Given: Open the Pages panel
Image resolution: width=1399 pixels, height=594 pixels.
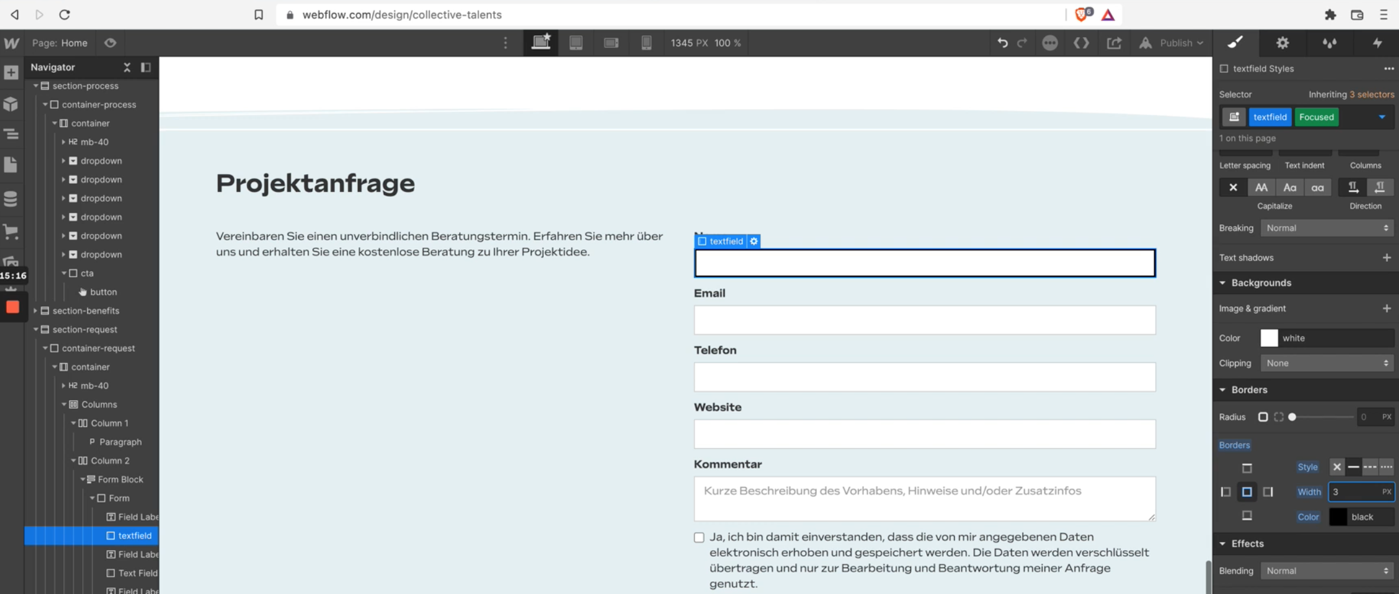Looking at the screenshot, I should [11, 165].
